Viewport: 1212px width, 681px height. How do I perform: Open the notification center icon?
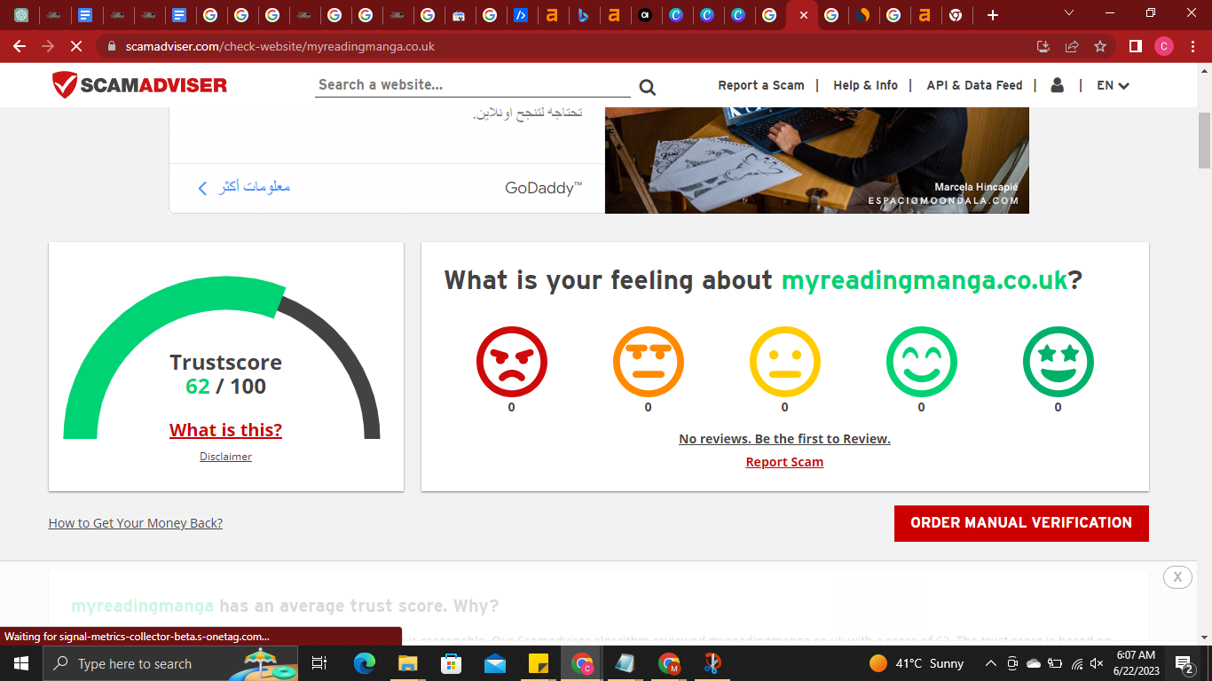1184,663
